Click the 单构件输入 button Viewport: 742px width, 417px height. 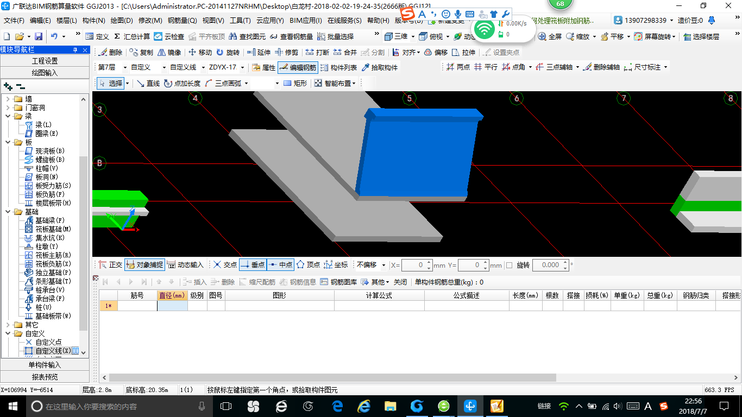45,365
